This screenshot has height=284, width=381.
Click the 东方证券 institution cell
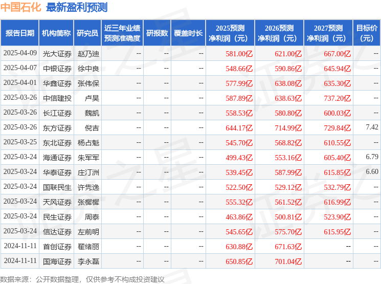tap(57, 128)
